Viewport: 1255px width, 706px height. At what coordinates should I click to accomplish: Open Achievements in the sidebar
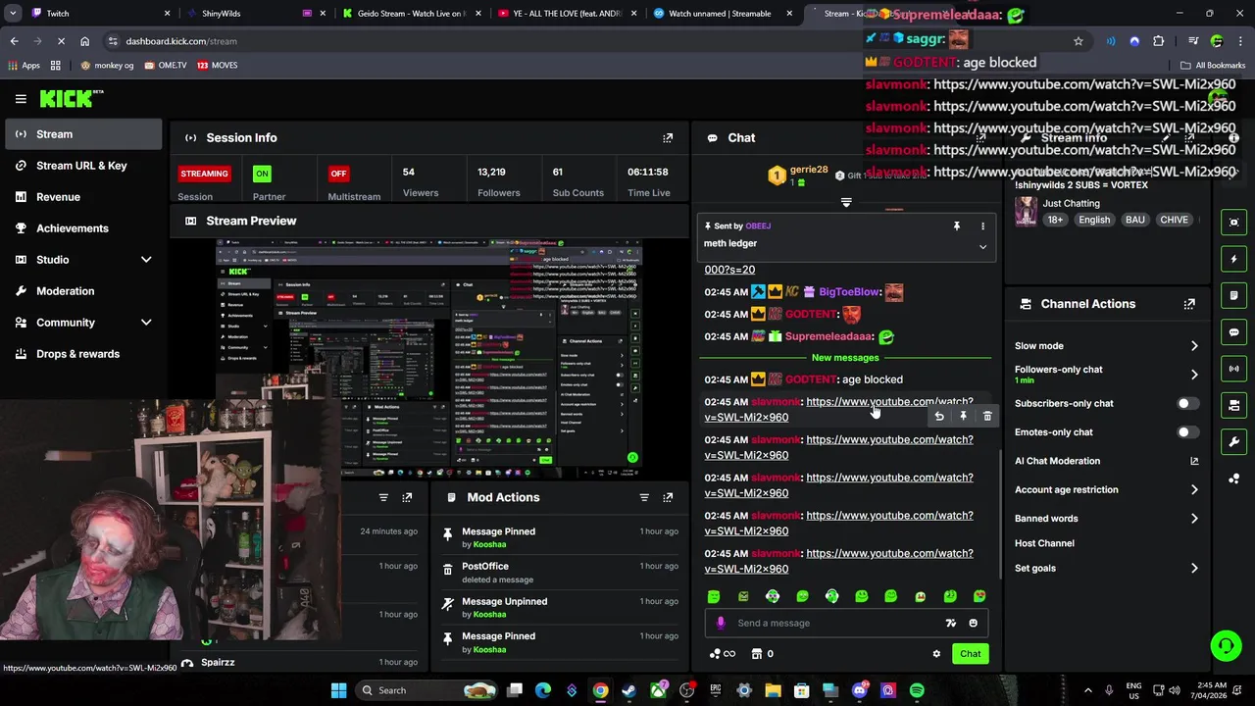click(83, 228)
